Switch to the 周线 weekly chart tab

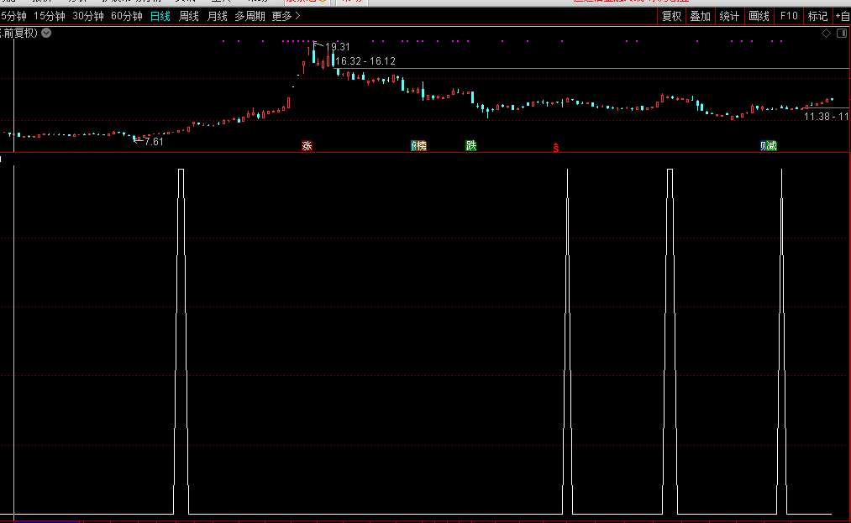coord(189,16)
